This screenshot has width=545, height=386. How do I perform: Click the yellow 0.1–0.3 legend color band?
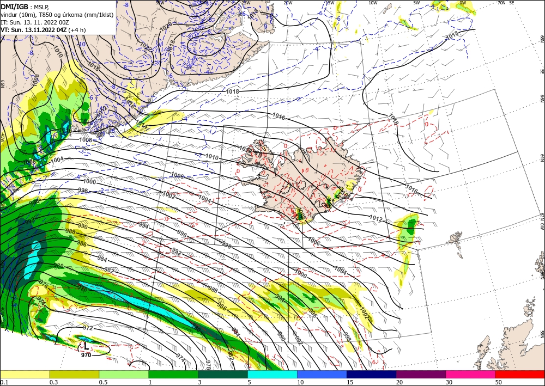(x=25, y=374)
